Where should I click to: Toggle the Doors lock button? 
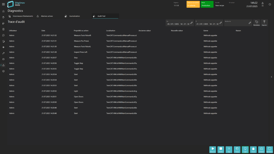tap(253, 149)
